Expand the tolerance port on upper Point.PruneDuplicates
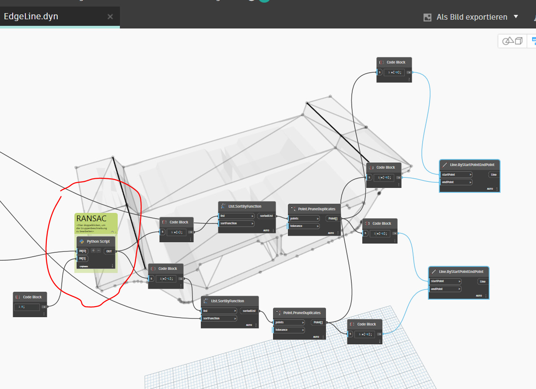The height and width of the screenshot is (389, 536). click(317, 226)
